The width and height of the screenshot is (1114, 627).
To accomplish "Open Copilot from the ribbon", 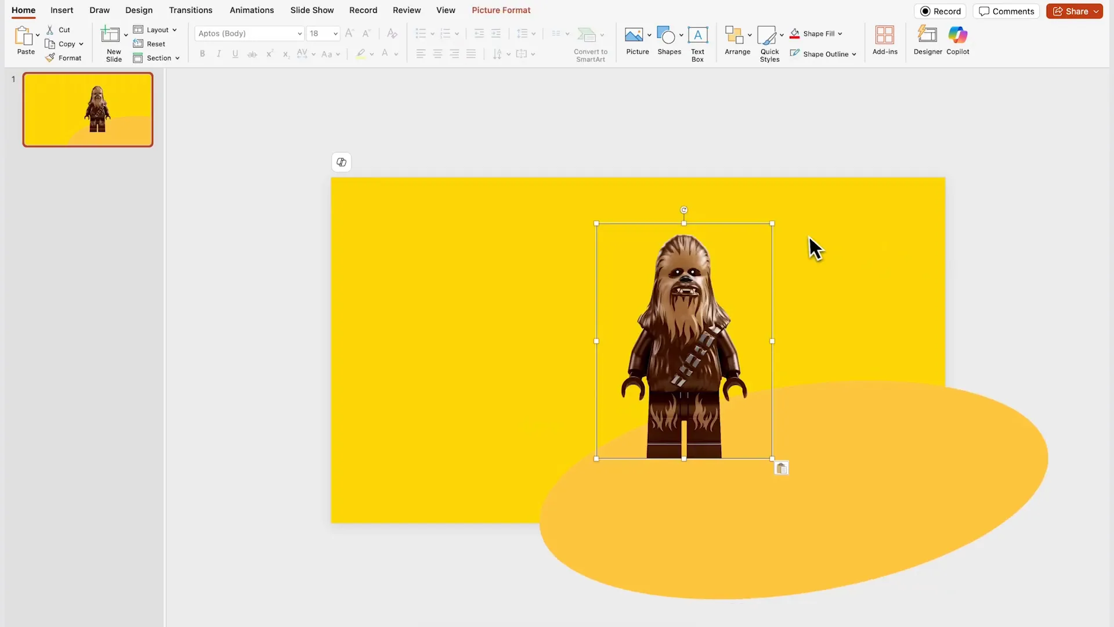I will click(x=957, y=35).
